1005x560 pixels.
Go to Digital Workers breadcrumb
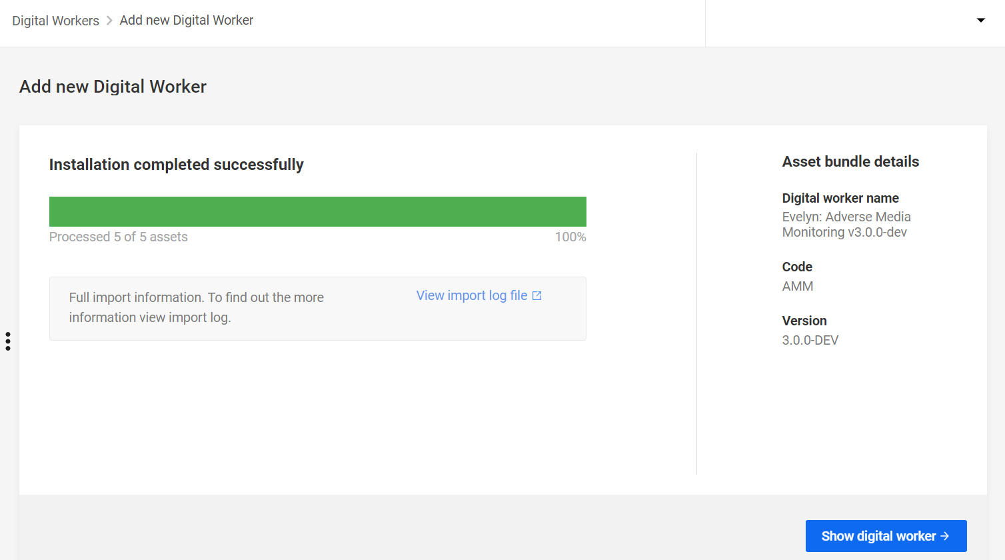coord(55,21)
